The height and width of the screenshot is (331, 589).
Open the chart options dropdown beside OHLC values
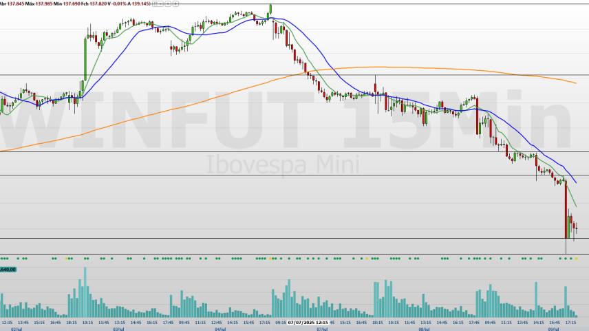coord(158,3)
